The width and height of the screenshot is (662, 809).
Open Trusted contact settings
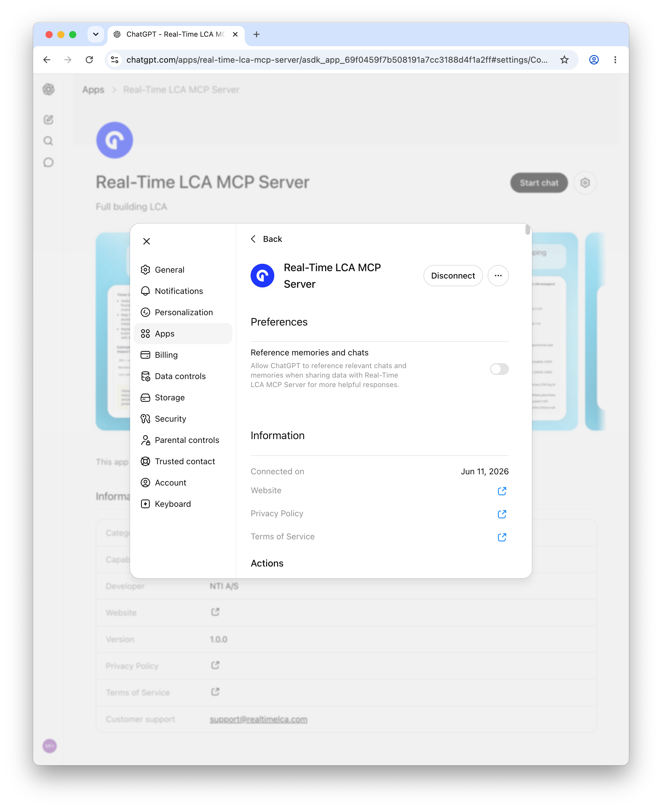coord(183,462)
